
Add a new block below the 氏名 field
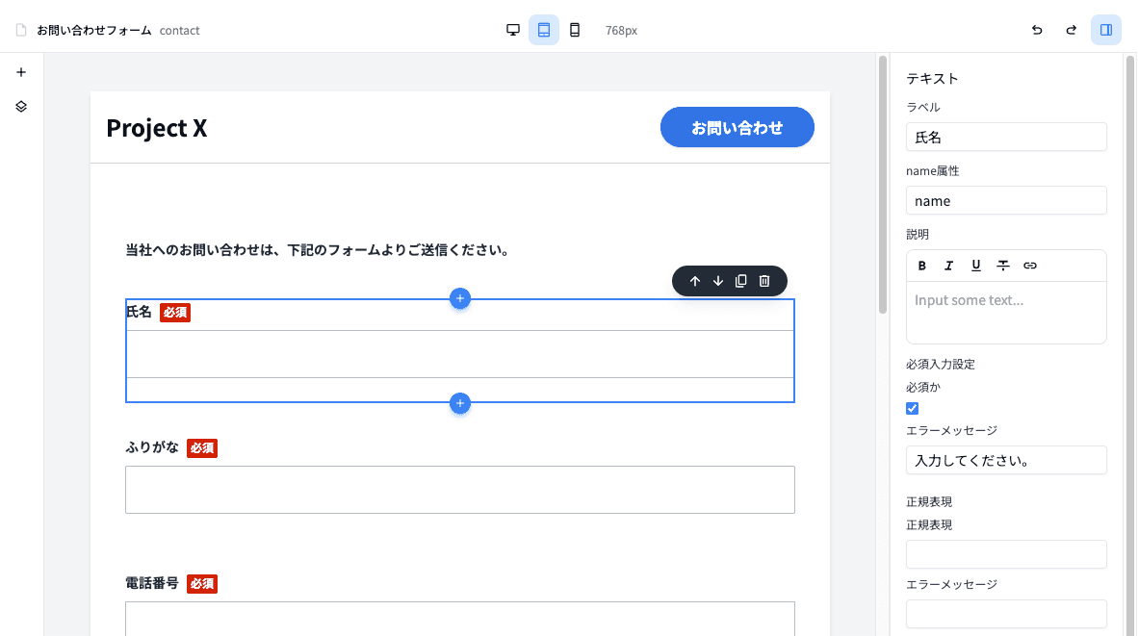tap(459, 403)
